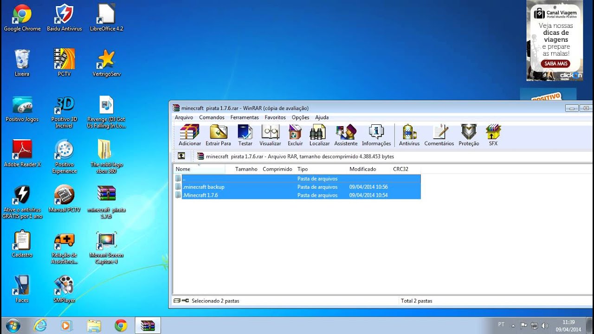Click the Extrair Para toolbar icon
Screen dimensions: 594x334
pos(218,135)
